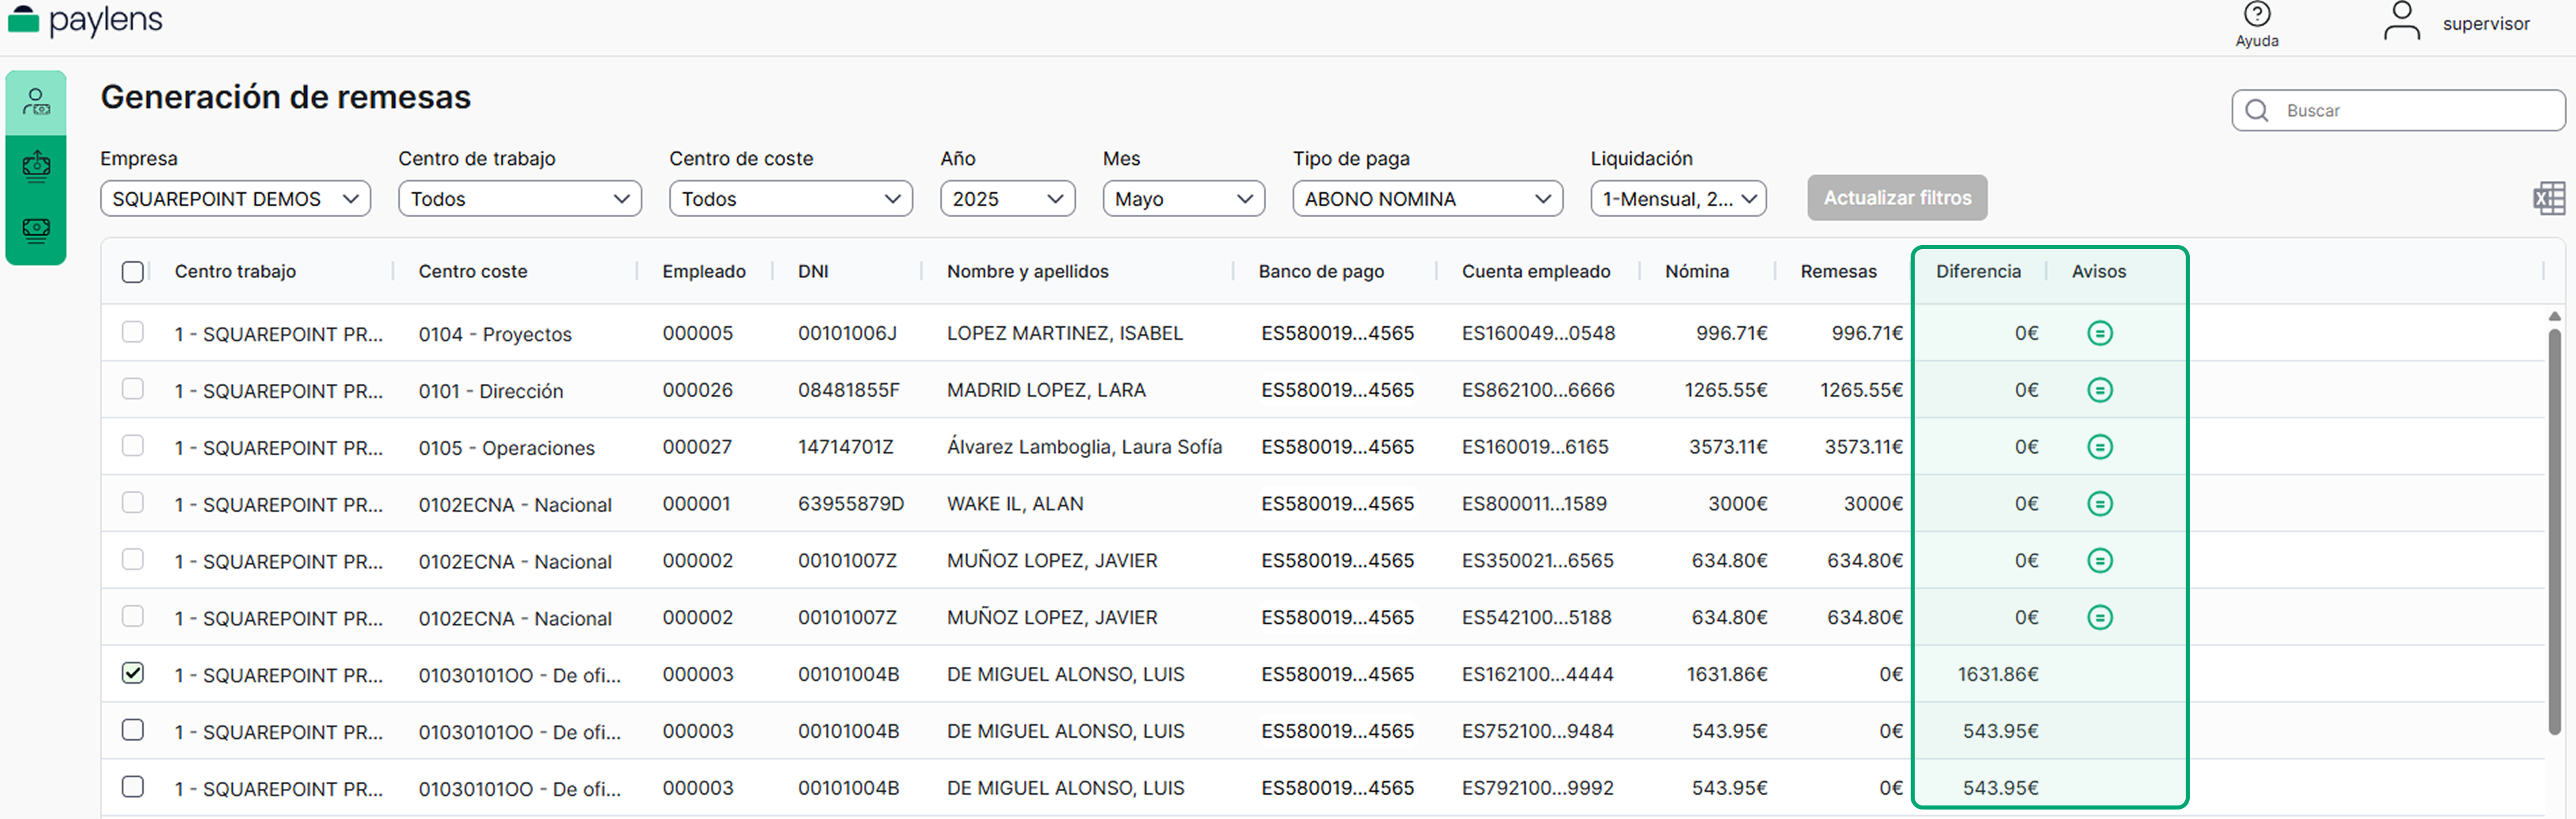2576x819 pixels.
Task: Click the Nómina column header
Action: [1696, 271]
